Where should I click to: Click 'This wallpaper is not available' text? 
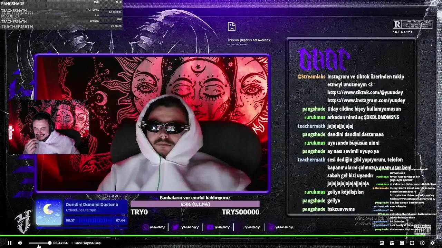point(249,40)
